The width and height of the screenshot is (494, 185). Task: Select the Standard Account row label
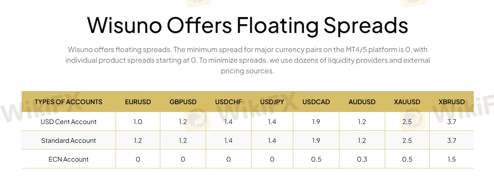pos(68,141)
